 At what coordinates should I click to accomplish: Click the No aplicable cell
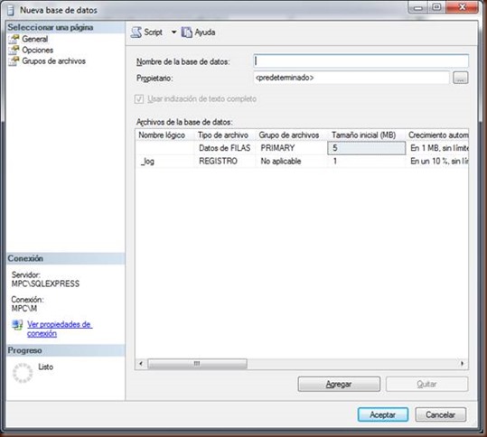click(x=291, y=162)
